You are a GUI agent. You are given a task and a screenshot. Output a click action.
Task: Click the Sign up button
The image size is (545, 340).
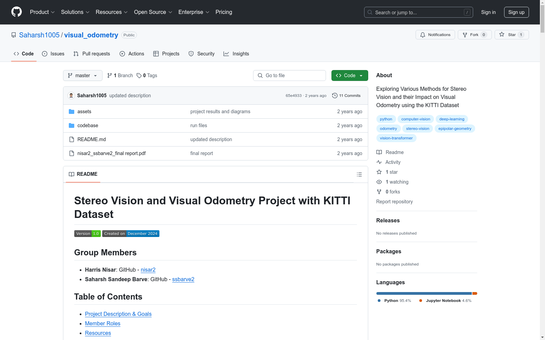pos(516,12)
